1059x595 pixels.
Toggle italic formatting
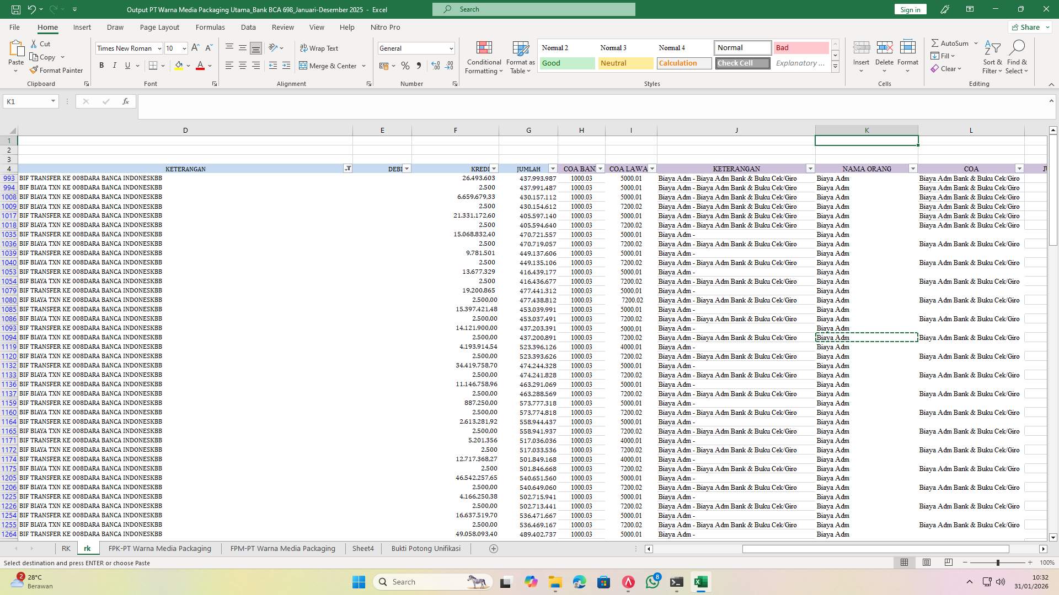click(115, 65)
